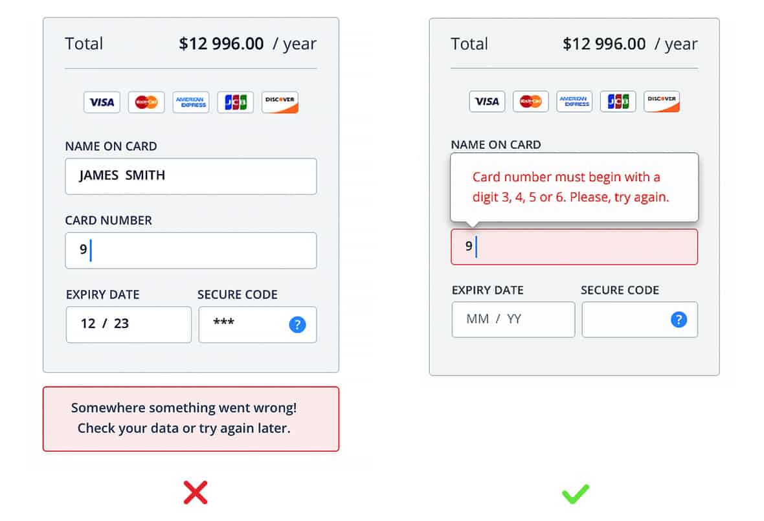Click the Visa logo on the right form
The height and width of the screenshot is (521, 764).
[x=486, y=101]
